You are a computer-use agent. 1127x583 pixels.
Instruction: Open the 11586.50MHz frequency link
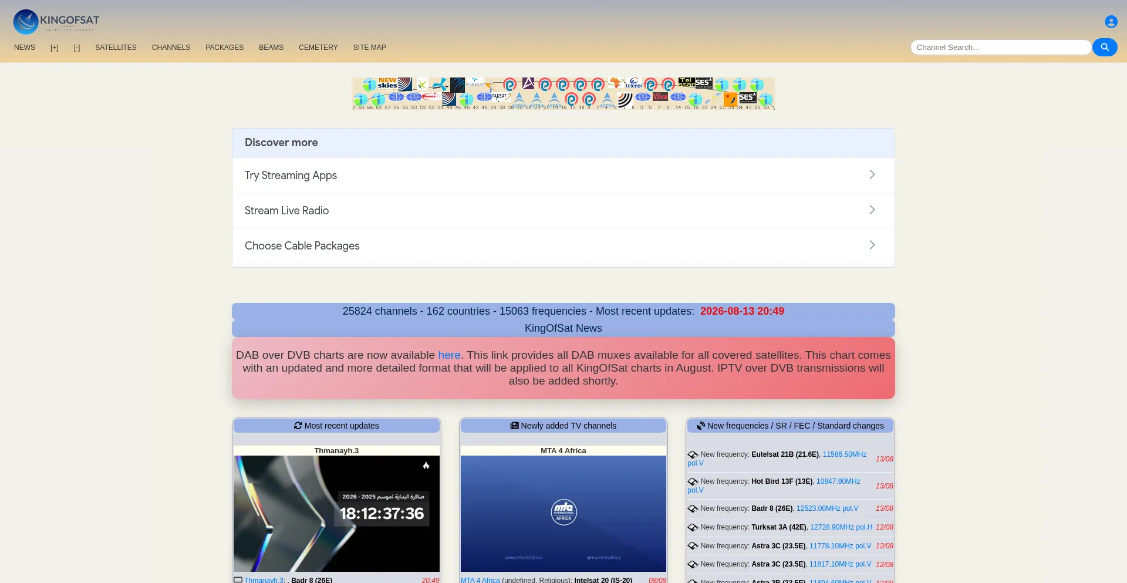click(844, 454)
